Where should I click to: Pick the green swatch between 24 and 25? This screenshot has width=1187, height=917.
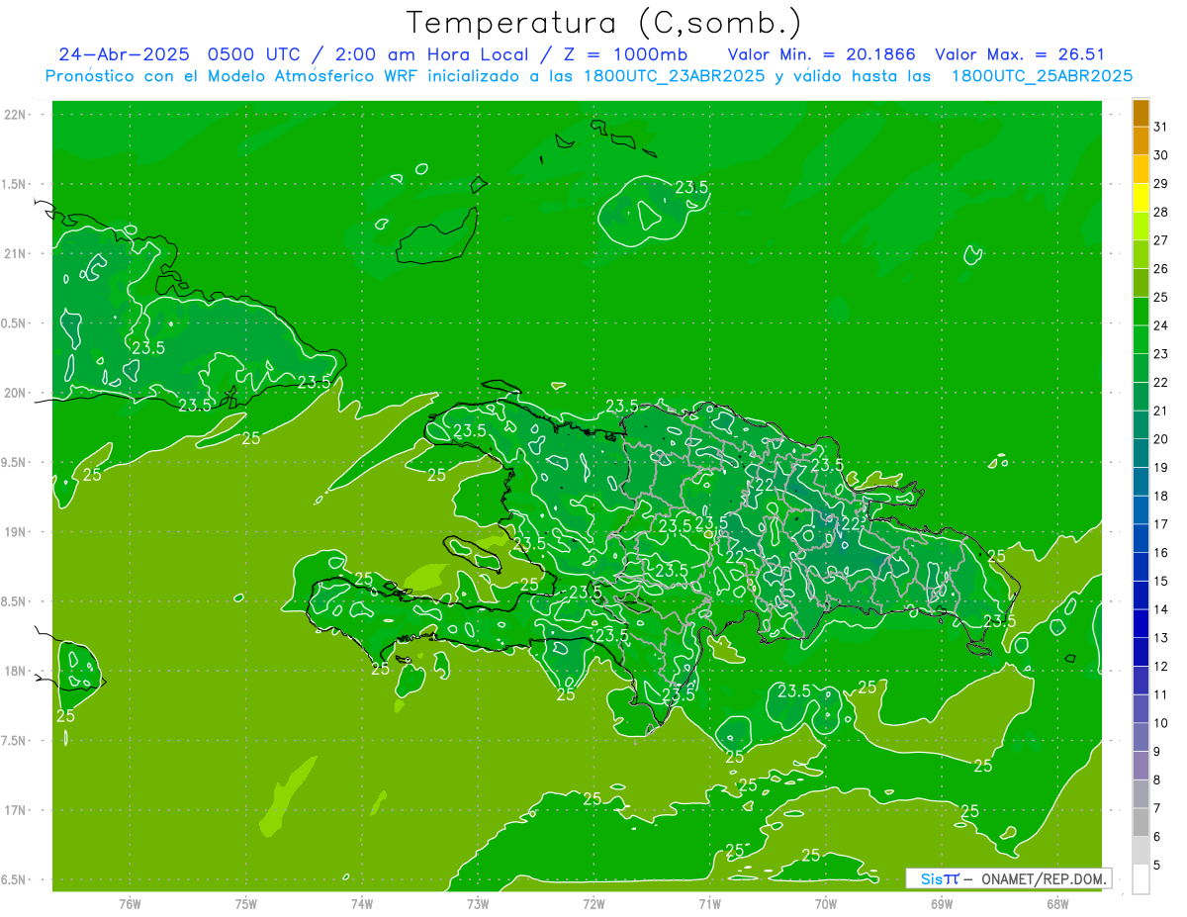tap(1141, 311)
